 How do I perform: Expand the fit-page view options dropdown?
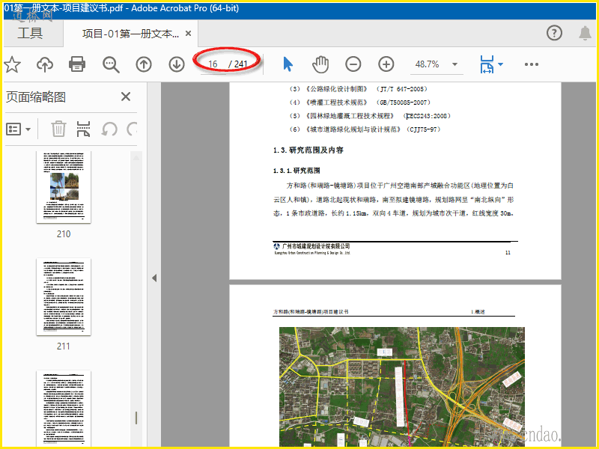tap(500, 64)
